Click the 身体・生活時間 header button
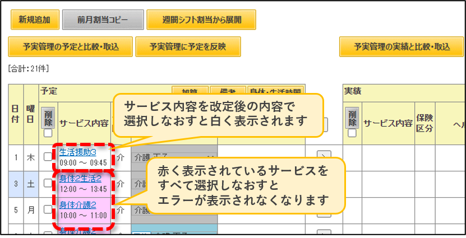Screen dimensions: 466x238 click(275, 90)
